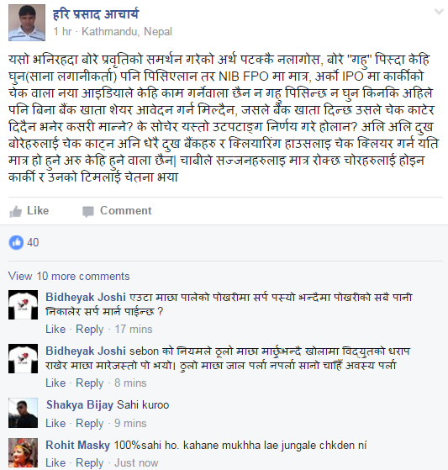The height and width of the screenshot is (470, 448).
Task: Reply to Bidheyak Joshi's 8 mins comment
Action: click(x=90, y=383)
